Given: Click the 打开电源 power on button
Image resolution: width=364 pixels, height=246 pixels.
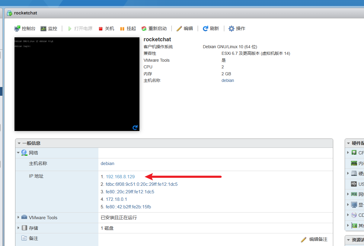Looking at the screenshot, I should click(80, 29).
